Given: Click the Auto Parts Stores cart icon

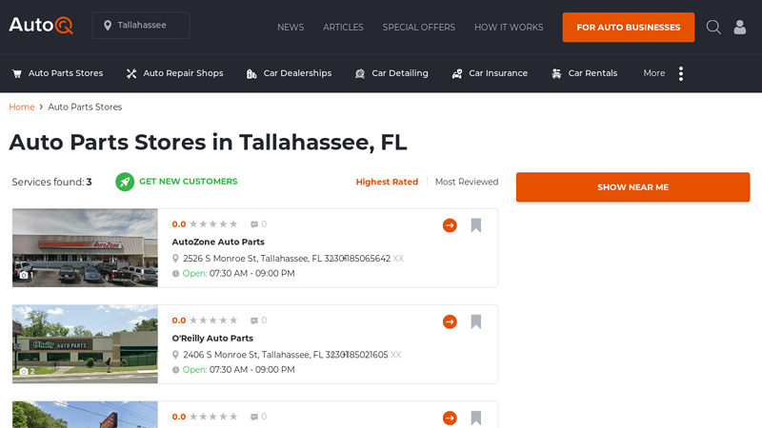Looking at the screenshot, I should coord(17,73).
